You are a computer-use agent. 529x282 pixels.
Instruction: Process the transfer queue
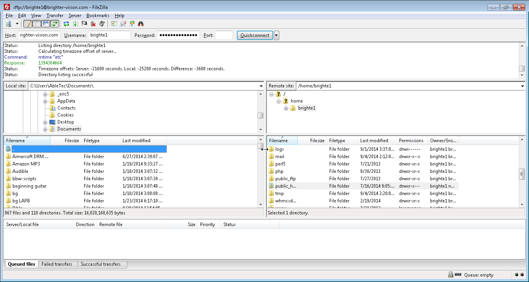tap(75, 24)
